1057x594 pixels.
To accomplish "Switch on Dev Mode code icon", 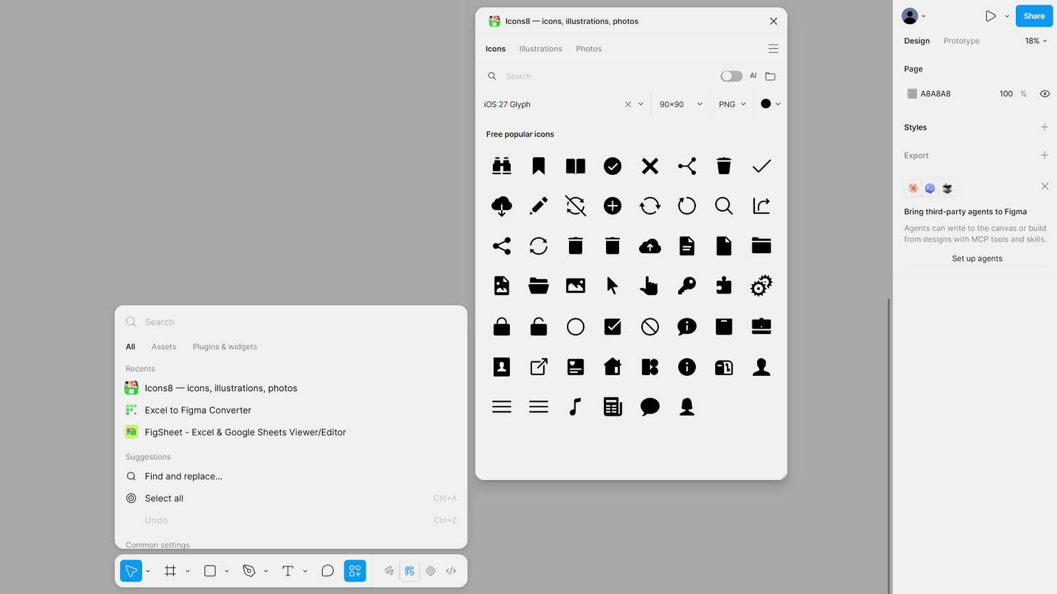I will coord(451,571).
